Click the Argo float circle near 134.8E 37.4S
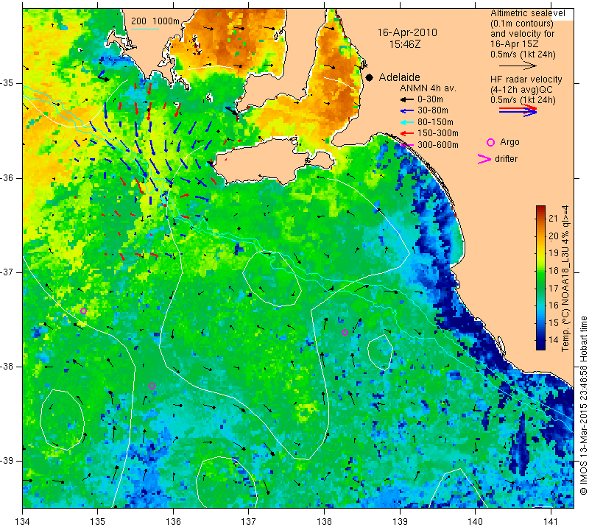 [x=83, y=311]
